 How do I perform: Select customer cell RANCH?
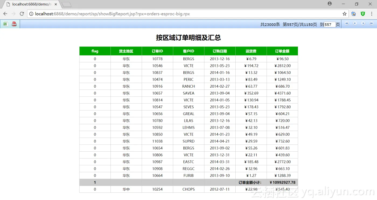188,86
